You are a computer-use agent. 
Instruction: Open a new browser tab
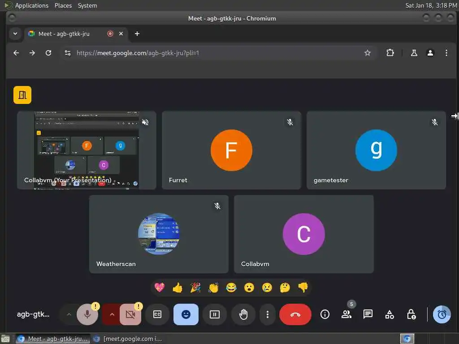137,34
